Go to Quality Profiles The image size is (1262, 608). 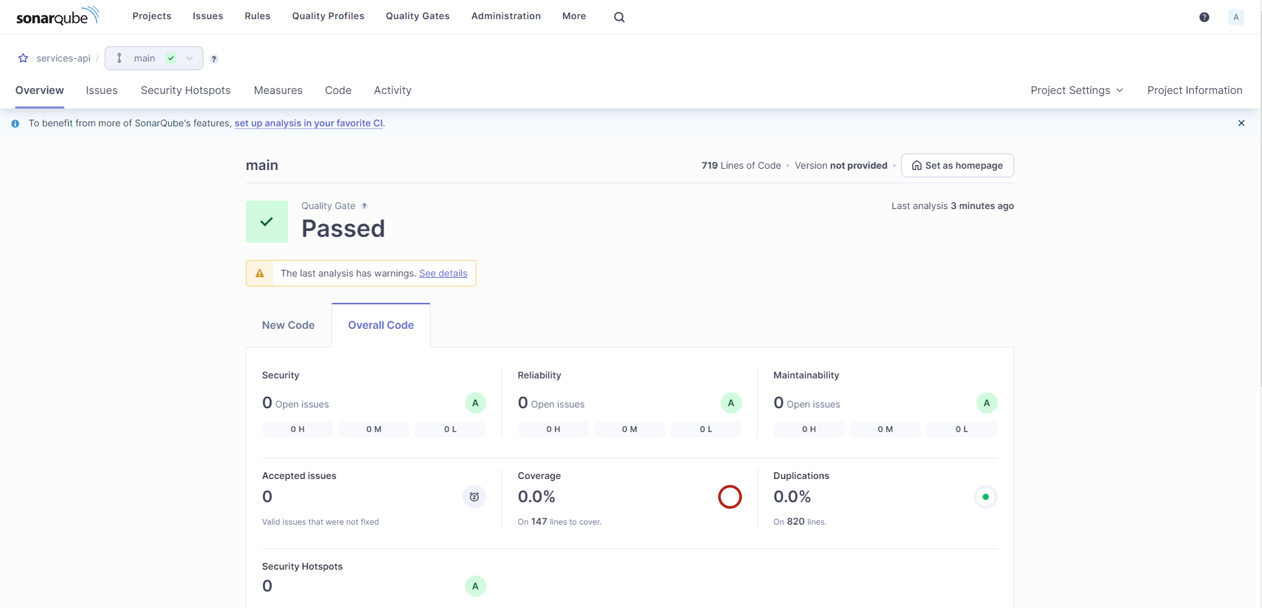click(329, 16)
